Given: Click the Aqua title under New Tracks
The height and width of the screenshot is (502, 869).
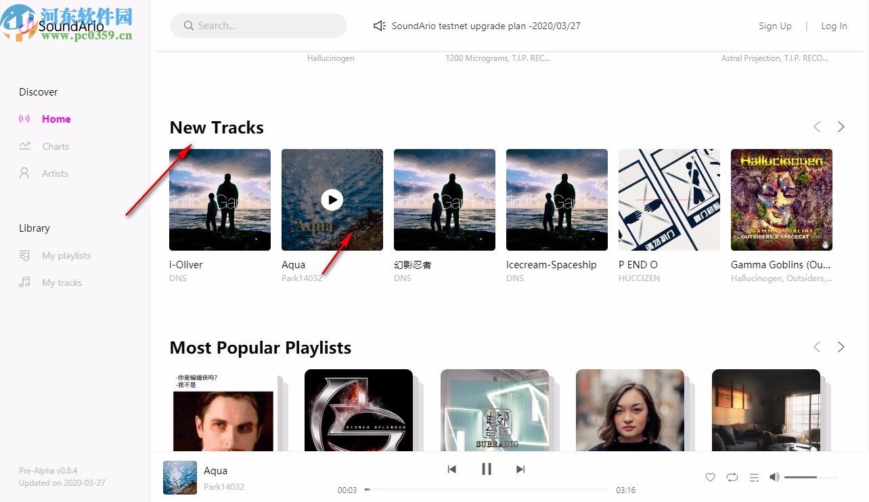Looking at the screenshot, I should pyautogui.click(x=293, y=265).
